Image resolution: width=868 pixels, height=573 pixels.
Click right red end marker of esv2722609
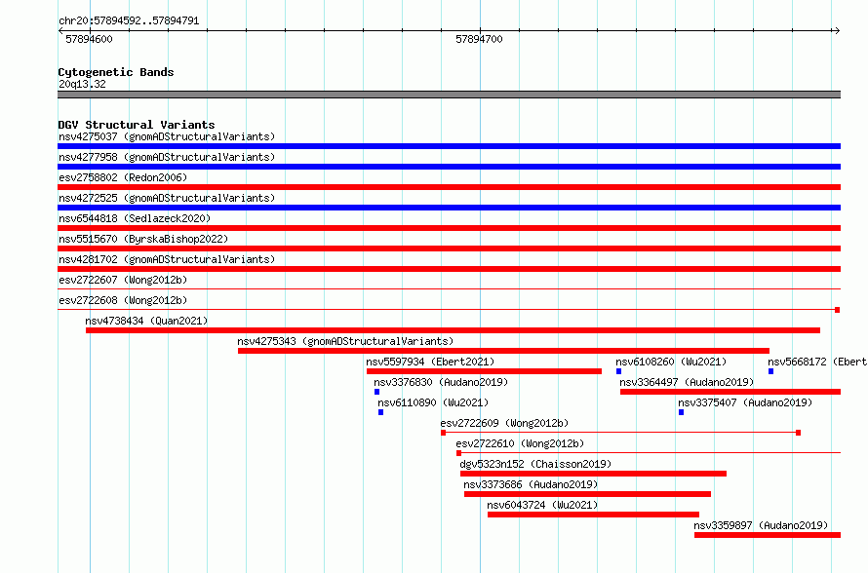[x=798, y=433]
